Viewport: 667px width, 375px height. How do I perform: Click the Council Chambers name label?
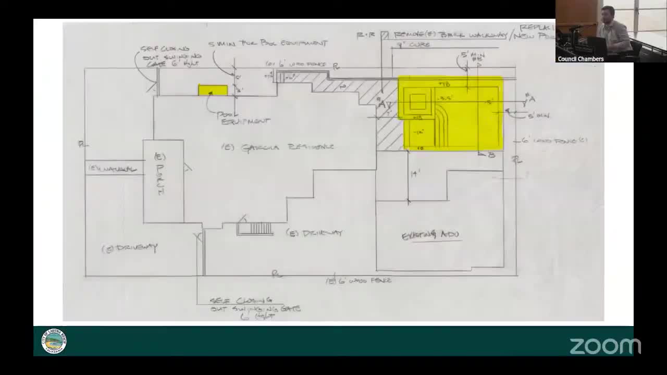[580, 59]
